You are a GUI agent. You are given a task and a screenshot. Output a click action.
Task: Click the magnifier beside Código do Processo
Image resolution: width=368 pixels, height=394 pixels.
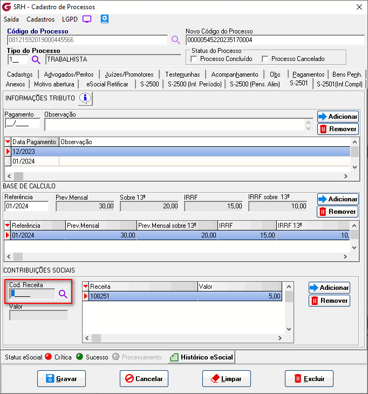click(x=175, y=40)
